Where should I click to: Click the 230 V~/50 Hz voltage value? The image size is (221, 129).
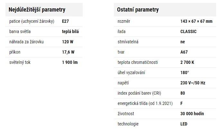coord(193,83)
